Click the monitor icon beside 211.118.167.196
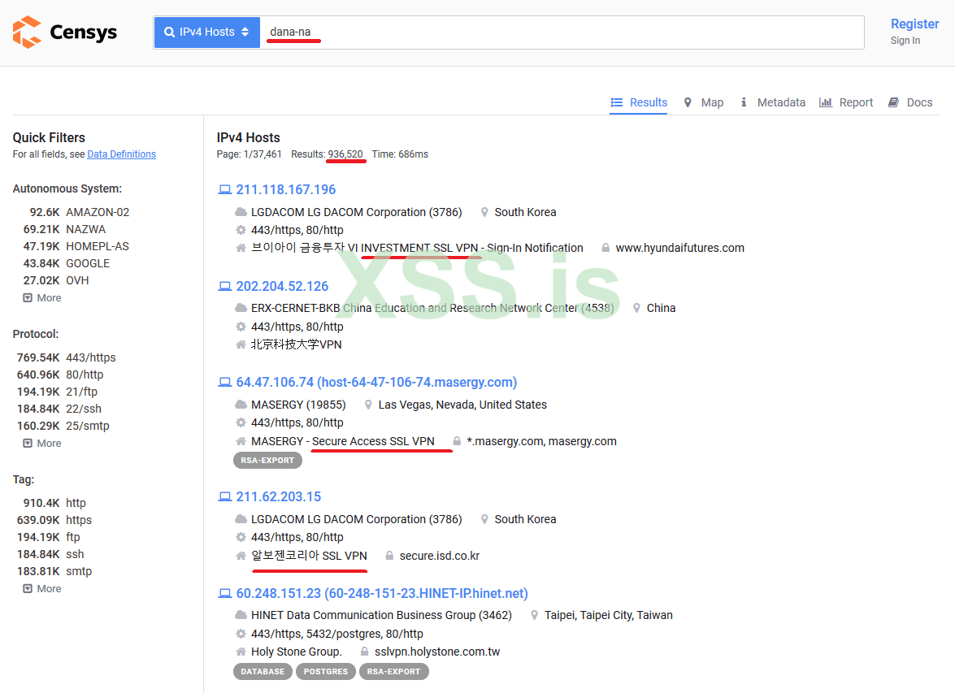The height and width of the screenshot is (693, 955). (224, 188)
